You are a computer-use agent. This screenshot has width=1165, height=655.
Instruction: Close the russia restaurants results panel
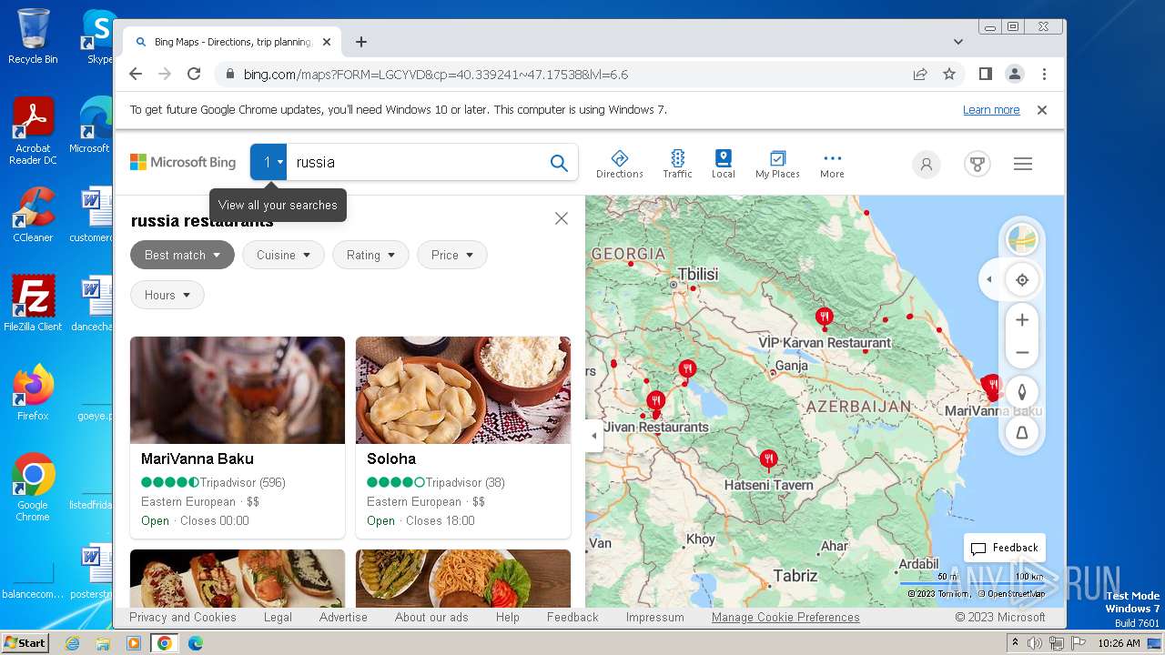click(562, 218)
